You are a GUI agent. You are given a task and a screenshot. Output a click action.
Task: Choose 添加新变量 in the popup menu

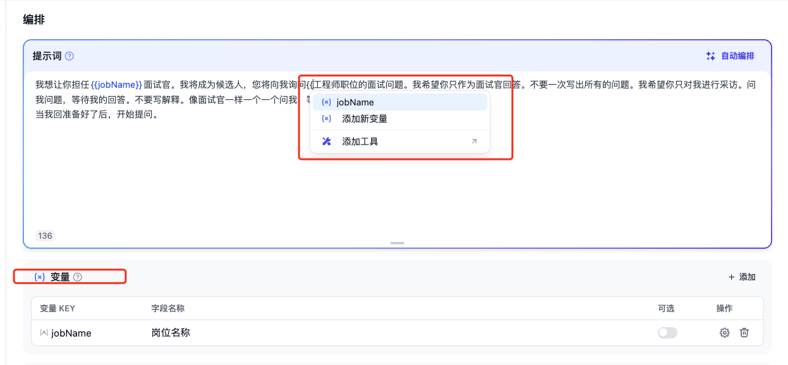pyautogui.click(x=364, y=119)
